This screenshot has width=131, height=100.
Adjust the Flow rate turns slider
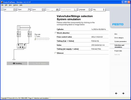coord(42,39)
